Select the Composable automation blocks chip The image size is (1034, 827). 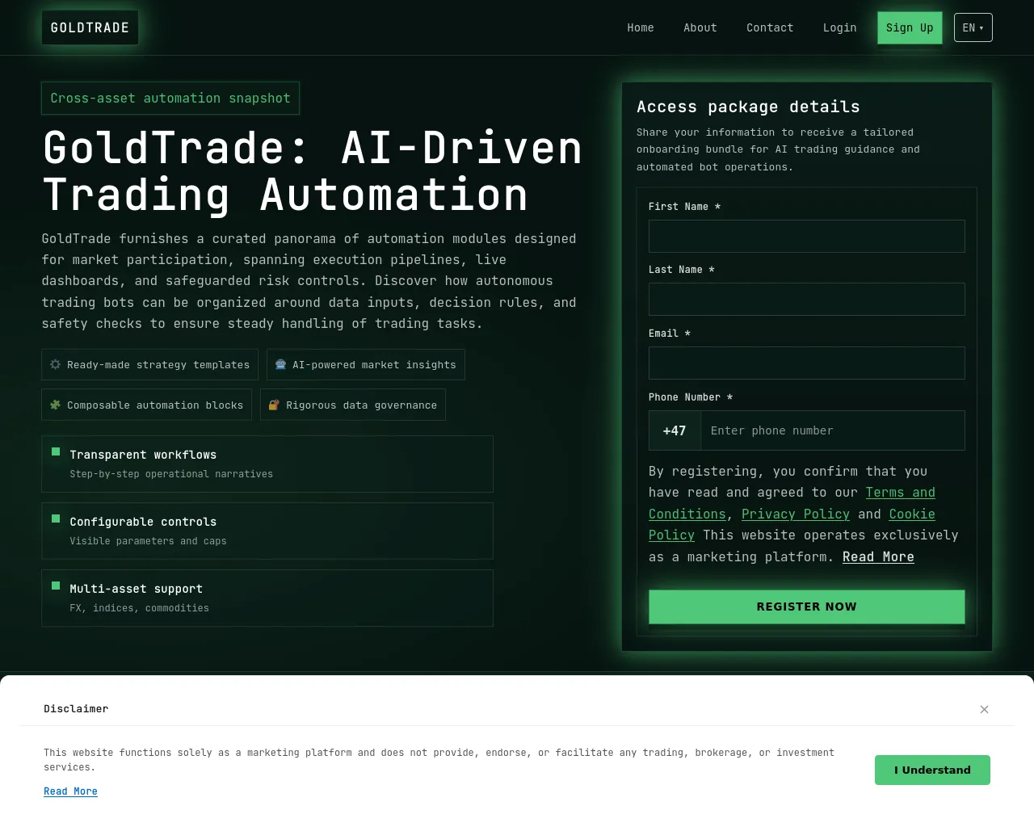[x=146, y=405]
